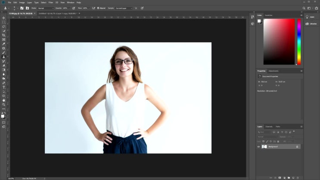Toggle the Aligned checkbox
This screenshot has width=320, height=180.
point(98,8)
